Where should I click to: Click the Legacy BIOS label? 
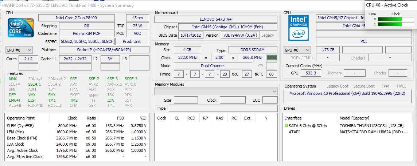point(268,35)
